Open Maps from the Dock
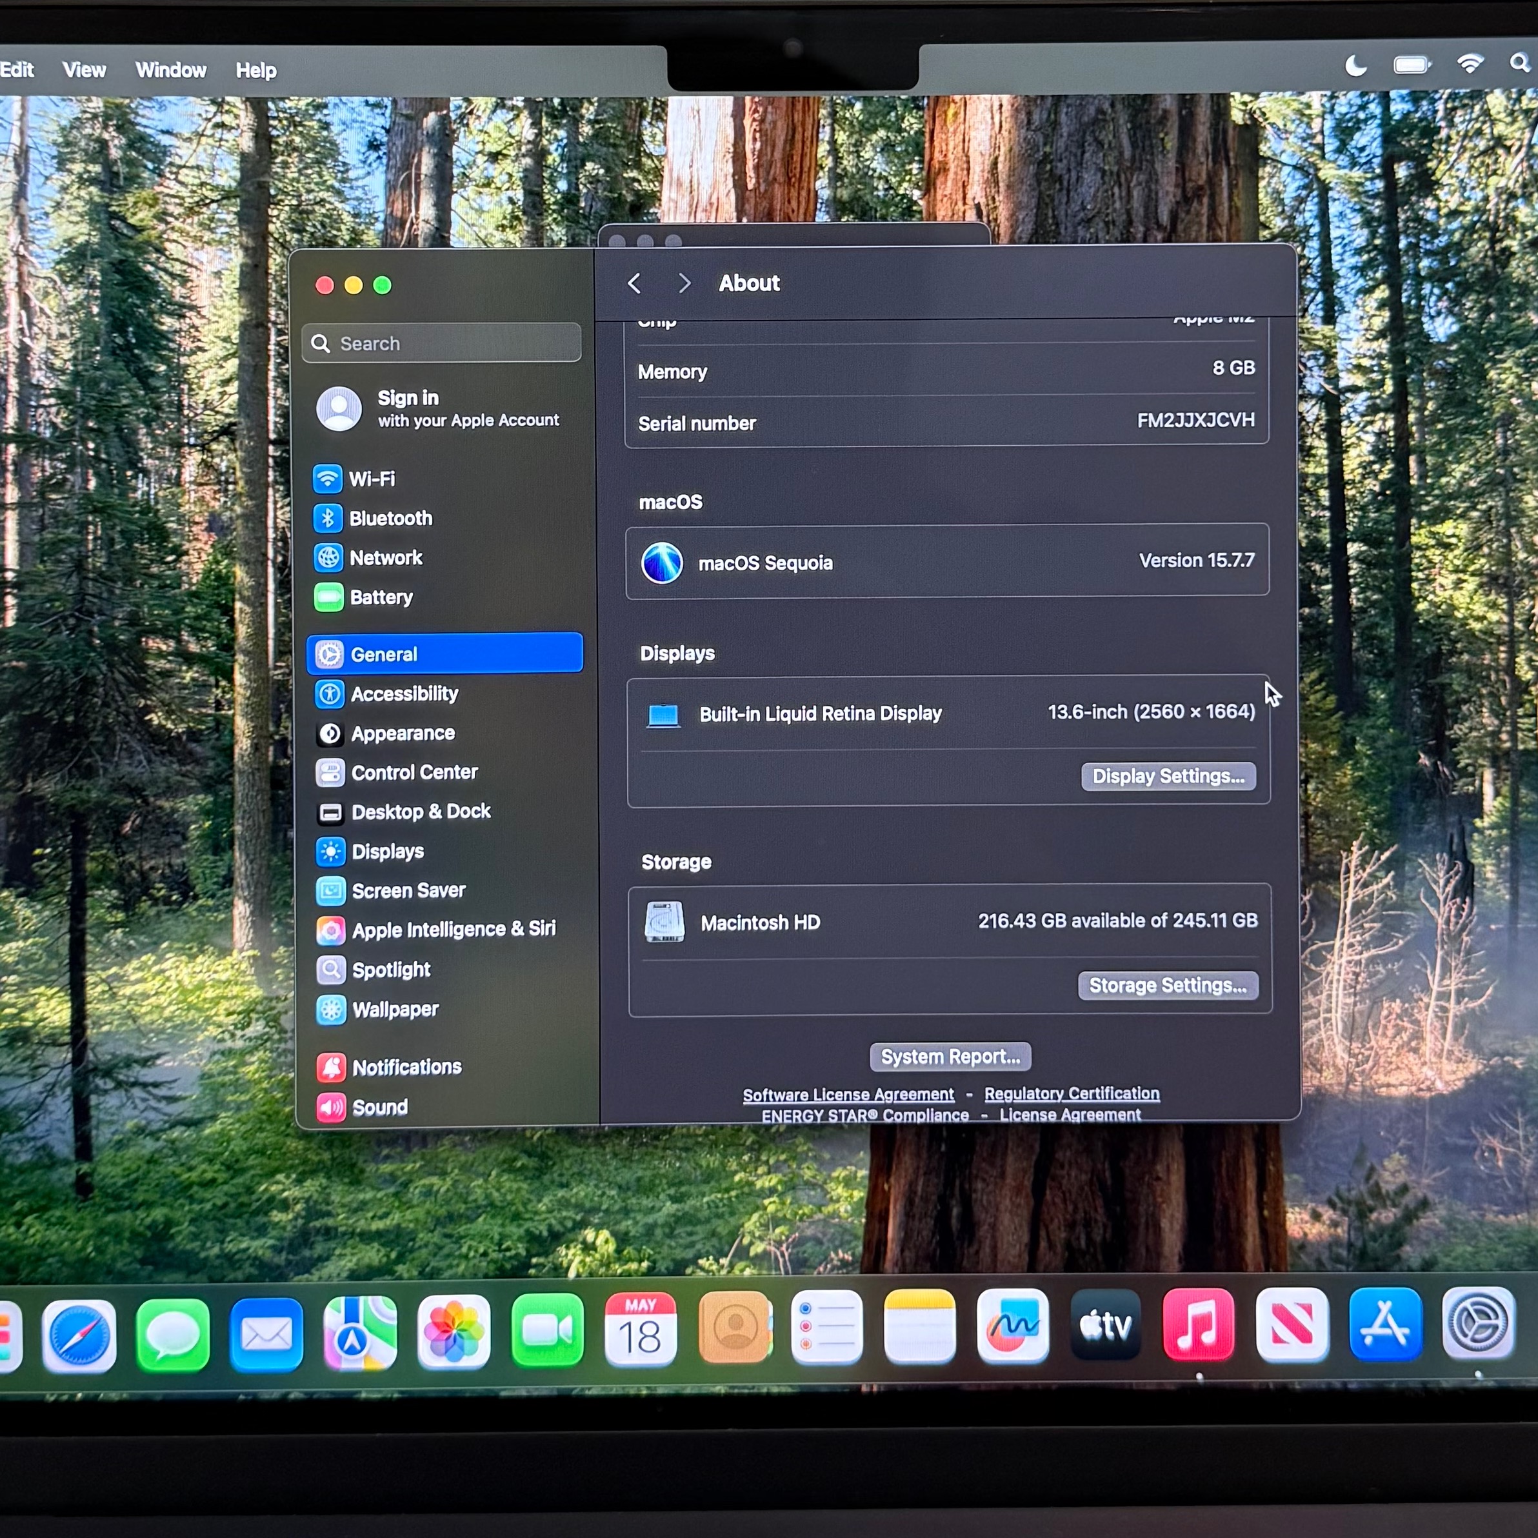Screen dimensions: 1538x1538 click(360, 1333)
